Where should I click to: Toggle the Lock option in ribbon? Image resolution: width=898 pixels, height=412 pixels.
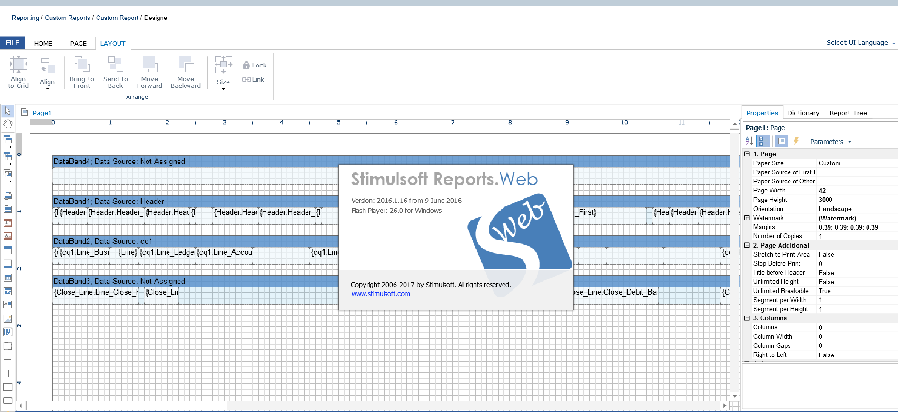pos(255,65)
